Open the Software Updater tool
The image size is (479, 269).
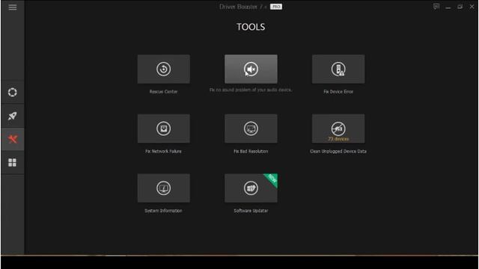coord(251,188)
